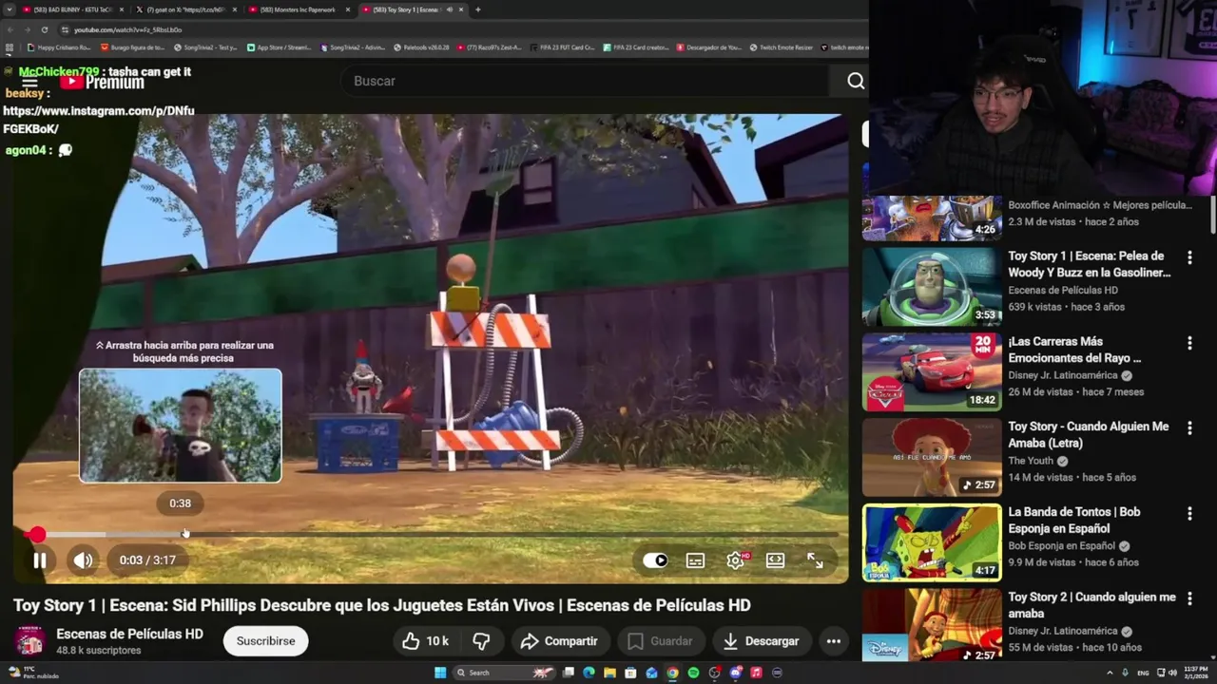Screen dimensions: 1217x684
Task: Click the red progress scrubber on the timeline
Action: point(37,535)
